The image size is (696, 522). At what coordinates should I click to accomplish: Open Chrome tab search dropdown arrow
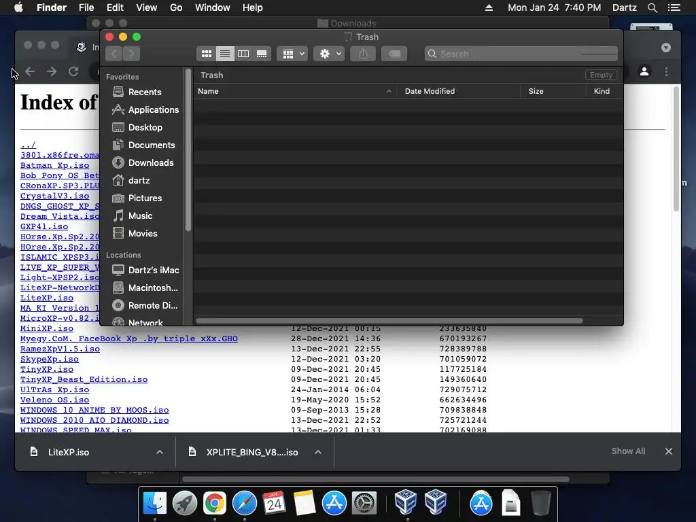coord(666,48)
